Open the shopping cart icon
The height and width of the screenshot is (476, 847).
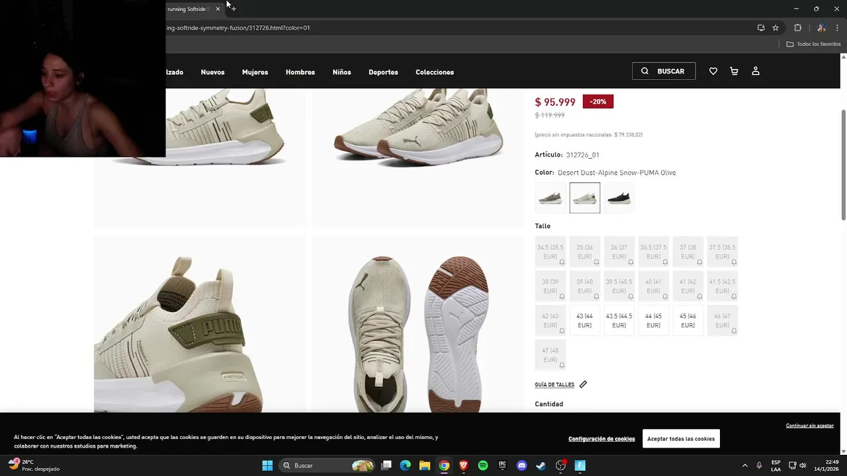[734, 71]
